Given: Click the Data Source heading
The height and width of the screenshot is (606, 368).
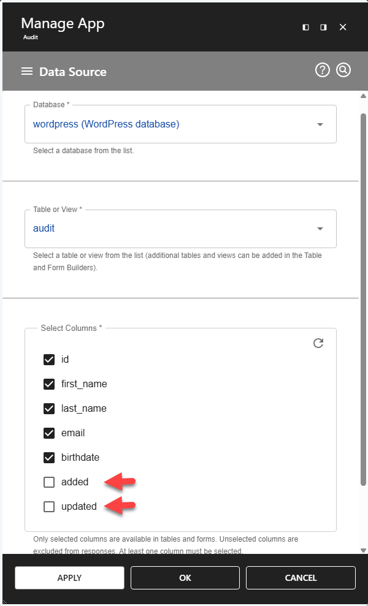Looking at the screenshot, I should tap(73, 72).
